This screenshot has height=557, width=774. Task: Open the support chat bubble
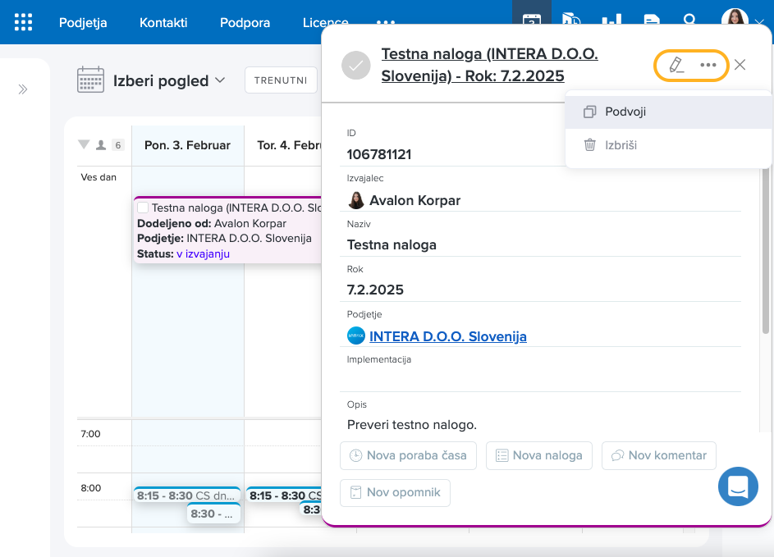[x=737, y=486]
